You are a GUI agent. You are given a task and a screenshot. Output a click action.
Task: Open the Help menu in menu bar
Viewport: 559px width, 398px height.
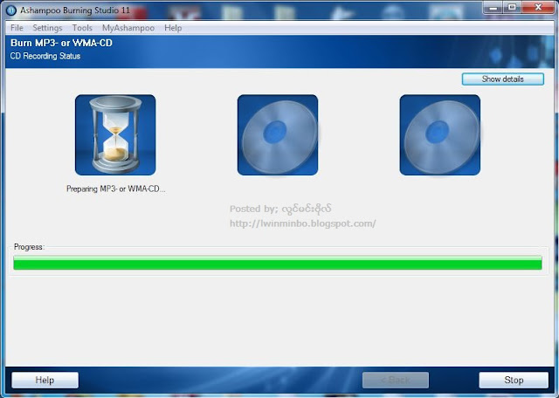pyautogui.click(x=173, y=28)
